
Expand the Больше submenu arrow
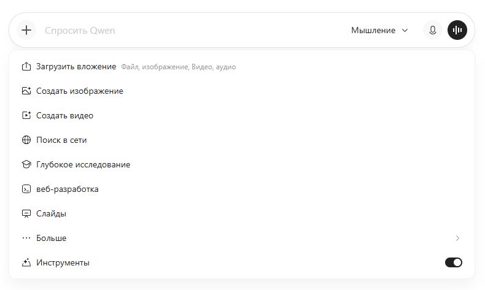pyautogui.click(x=457, y=238)
